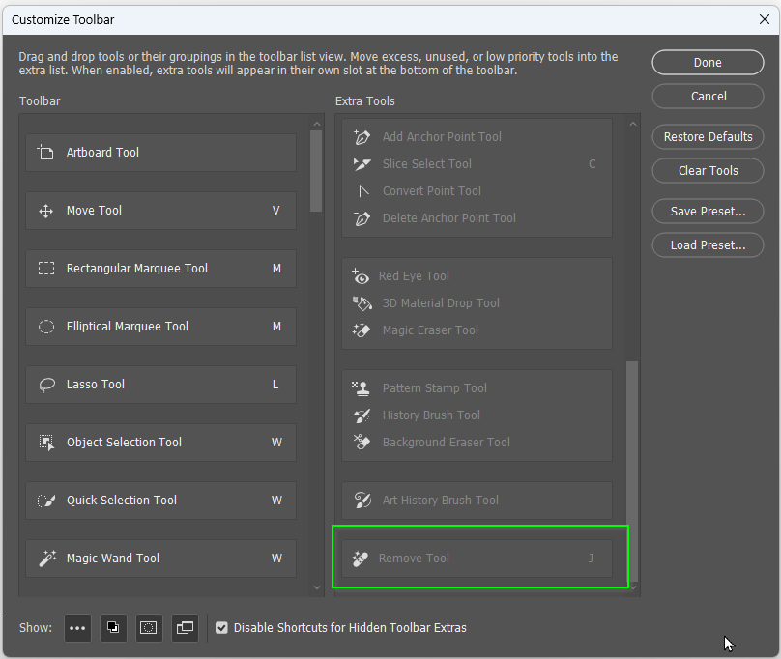Click the Art History Brush Tool icon
The width and height of the screenshot is (781, 659).
tap(362, 501)
